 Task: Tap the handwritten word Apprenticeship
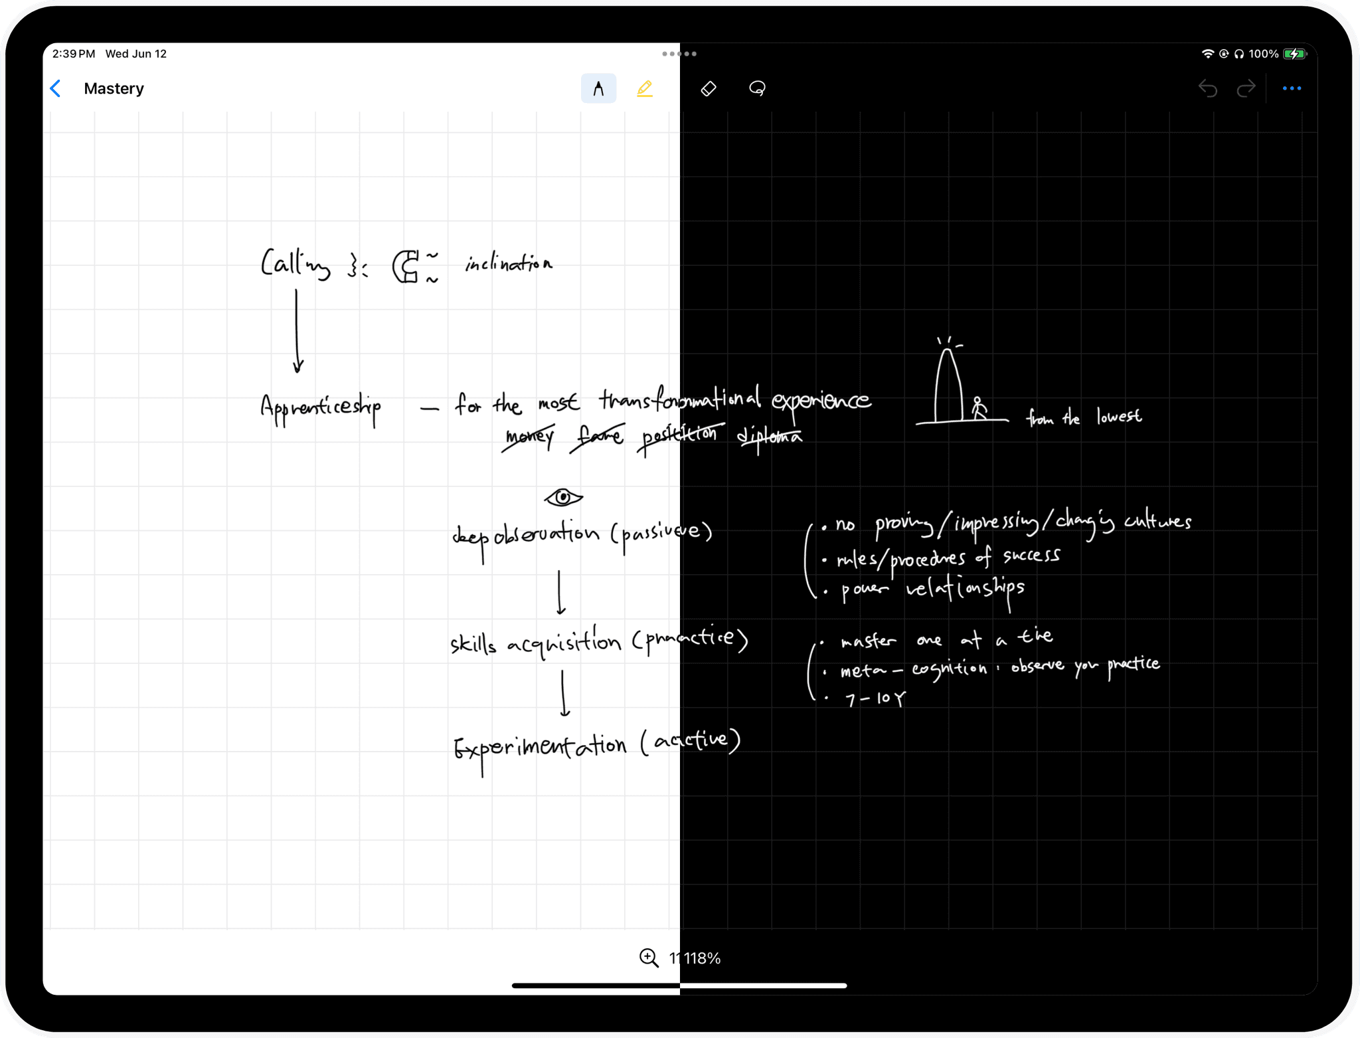pyautogui.click(x=321, y=407)
